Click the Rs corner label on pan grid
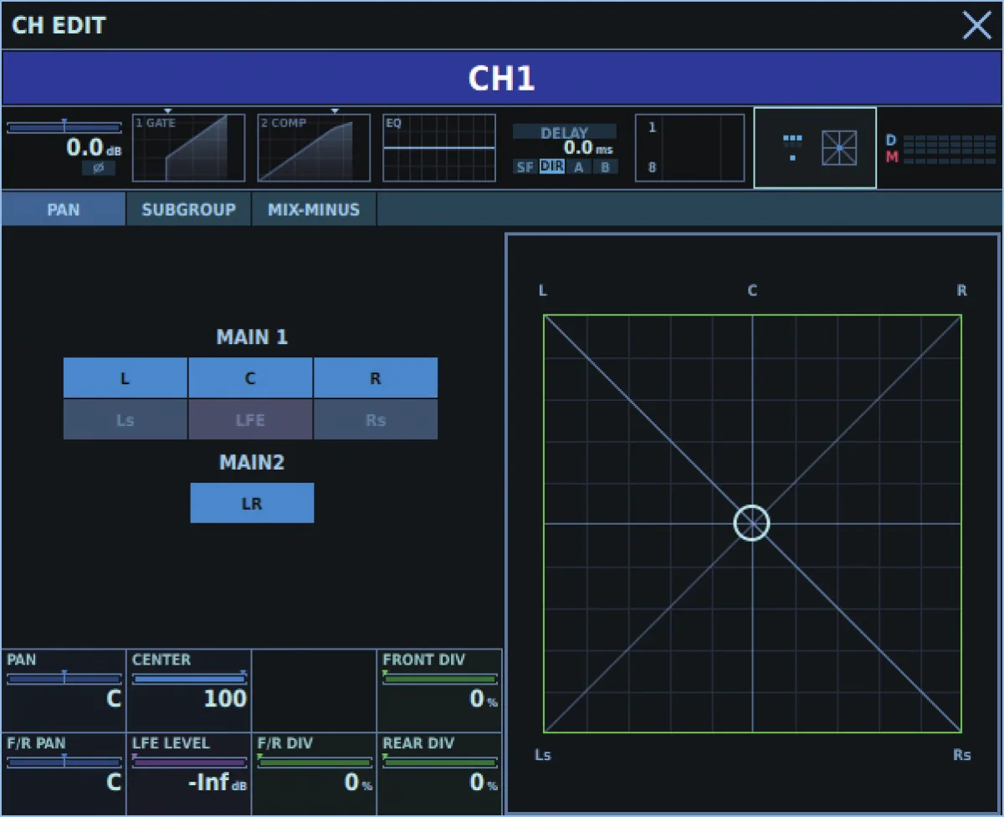This screenshot has width=1004, height=817. pyautogui.click(x=962, y=755)
